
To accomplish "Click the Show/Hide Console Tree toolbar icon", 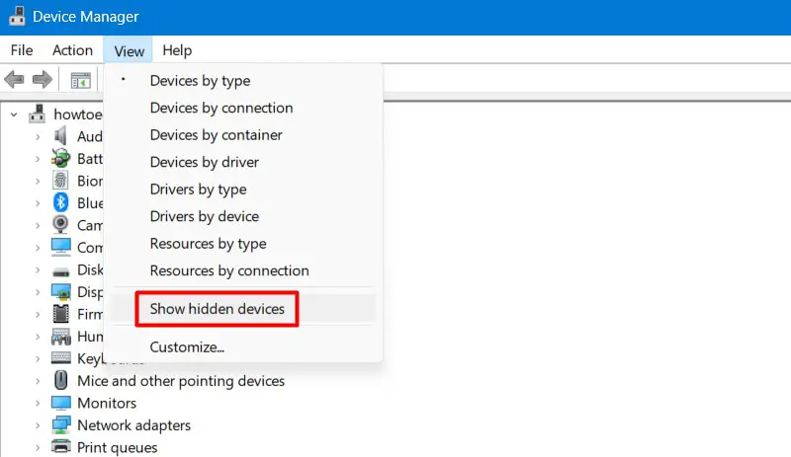I will (80, 79).
